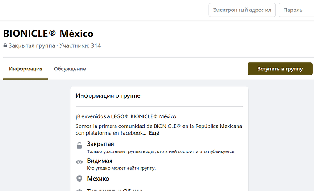Click the lock icon beside Закрытая группа
Screen dimensions: 314x191
coord(5,46)
